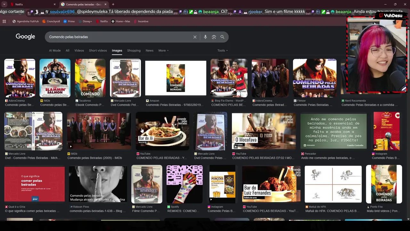Open 'Comendo pelas Beiradas (2009) - IMDb' link
Image resolution: width=410 pixels, height=231 pixels.
click(x=94, y=158)
